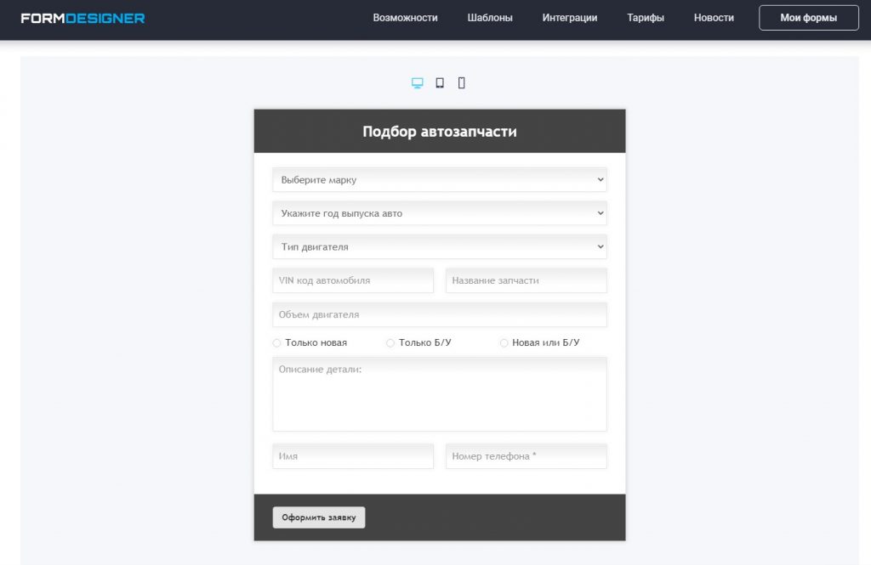Go to the "Шаблоны" menu item
Image resolution: width=871 pixels, height=565 pixels.
coord(490,18)
